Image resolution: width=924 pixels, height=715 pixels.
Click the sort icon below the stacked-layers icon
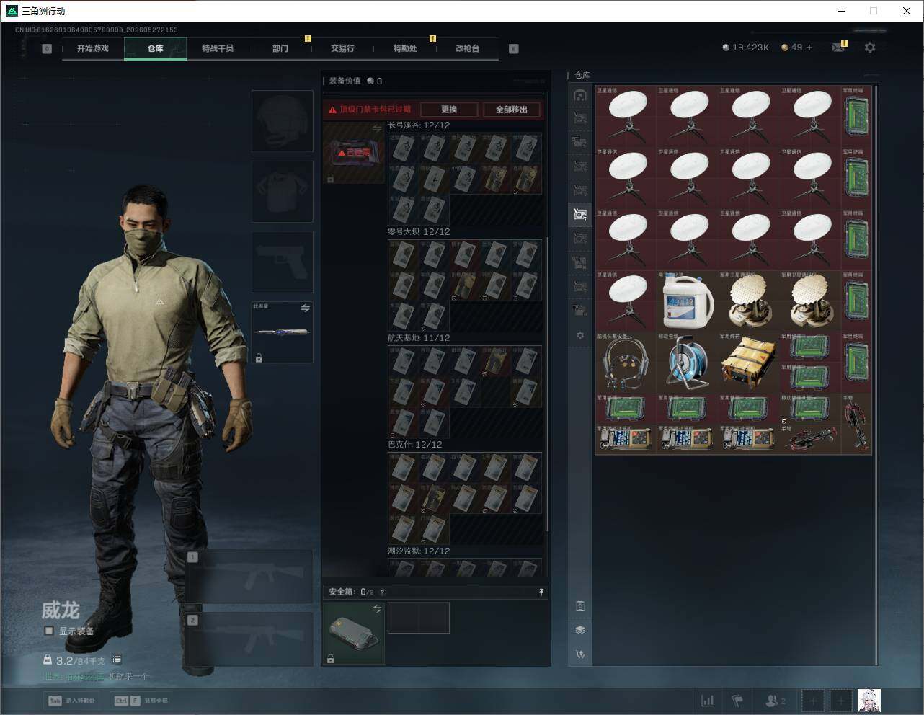(x=580, y=654)
